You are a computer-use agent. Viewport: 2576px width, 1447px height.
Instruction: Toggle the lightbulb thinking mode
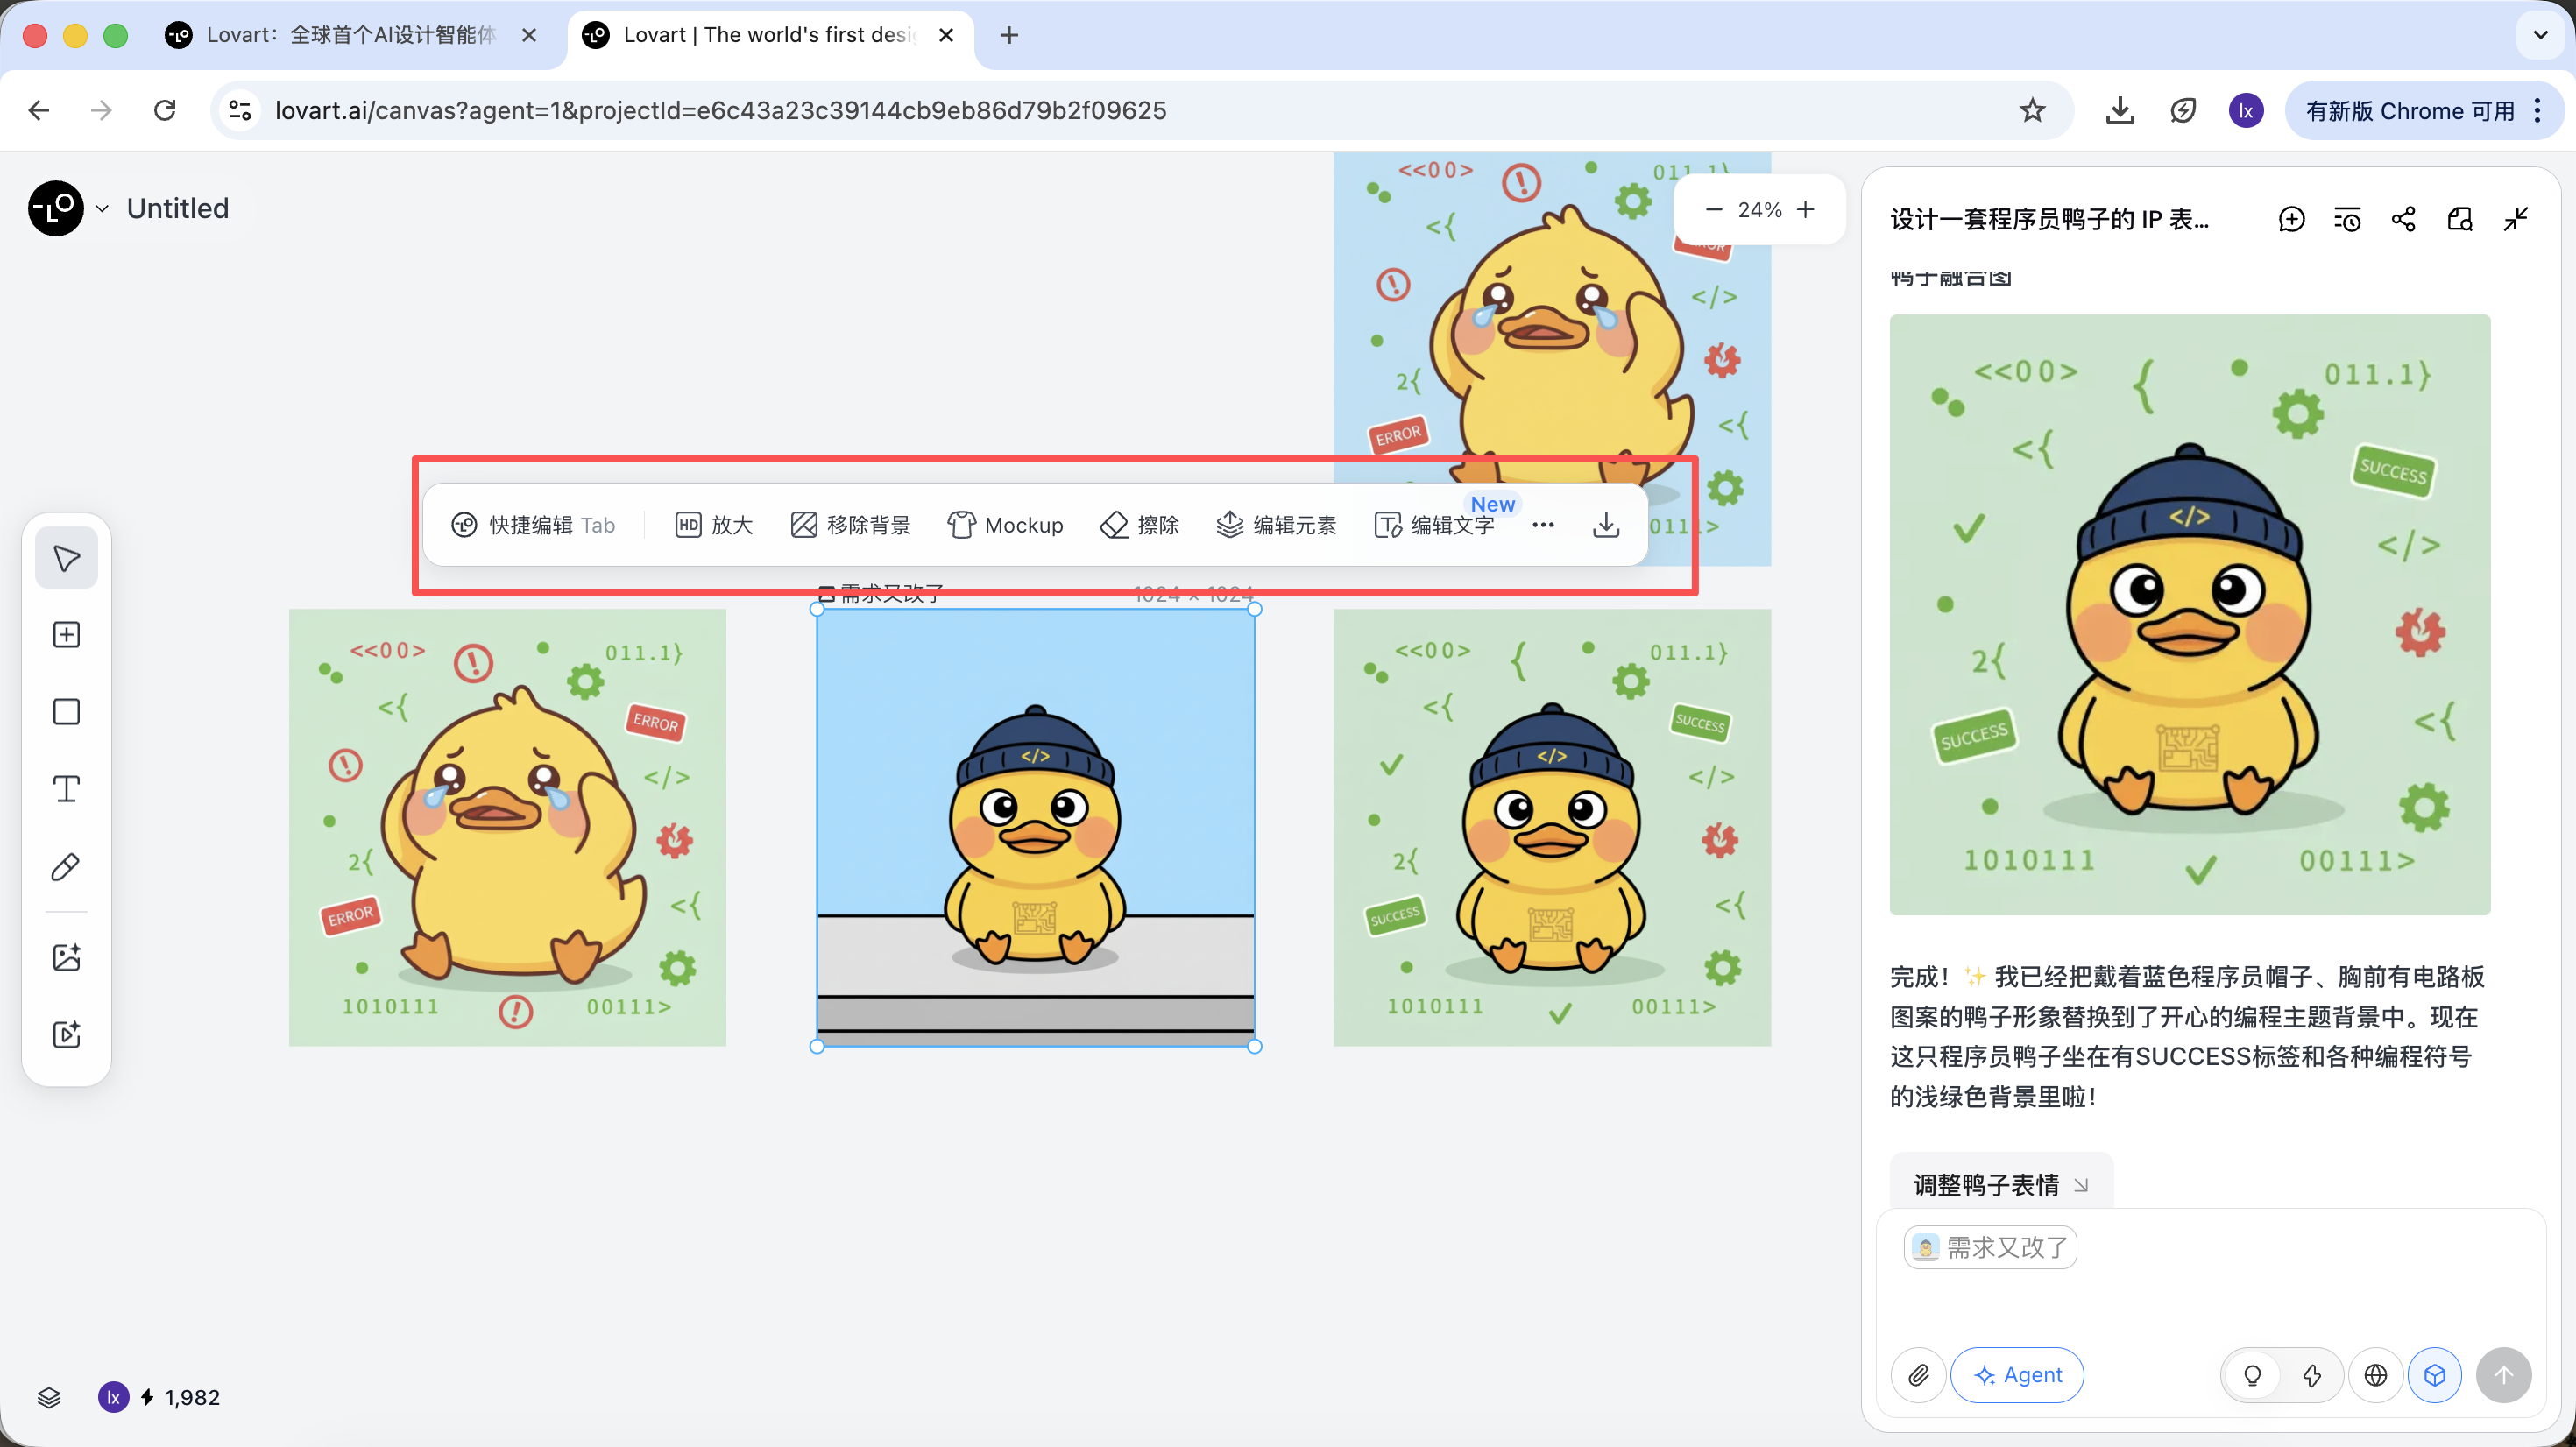tap(2252, 1375)
